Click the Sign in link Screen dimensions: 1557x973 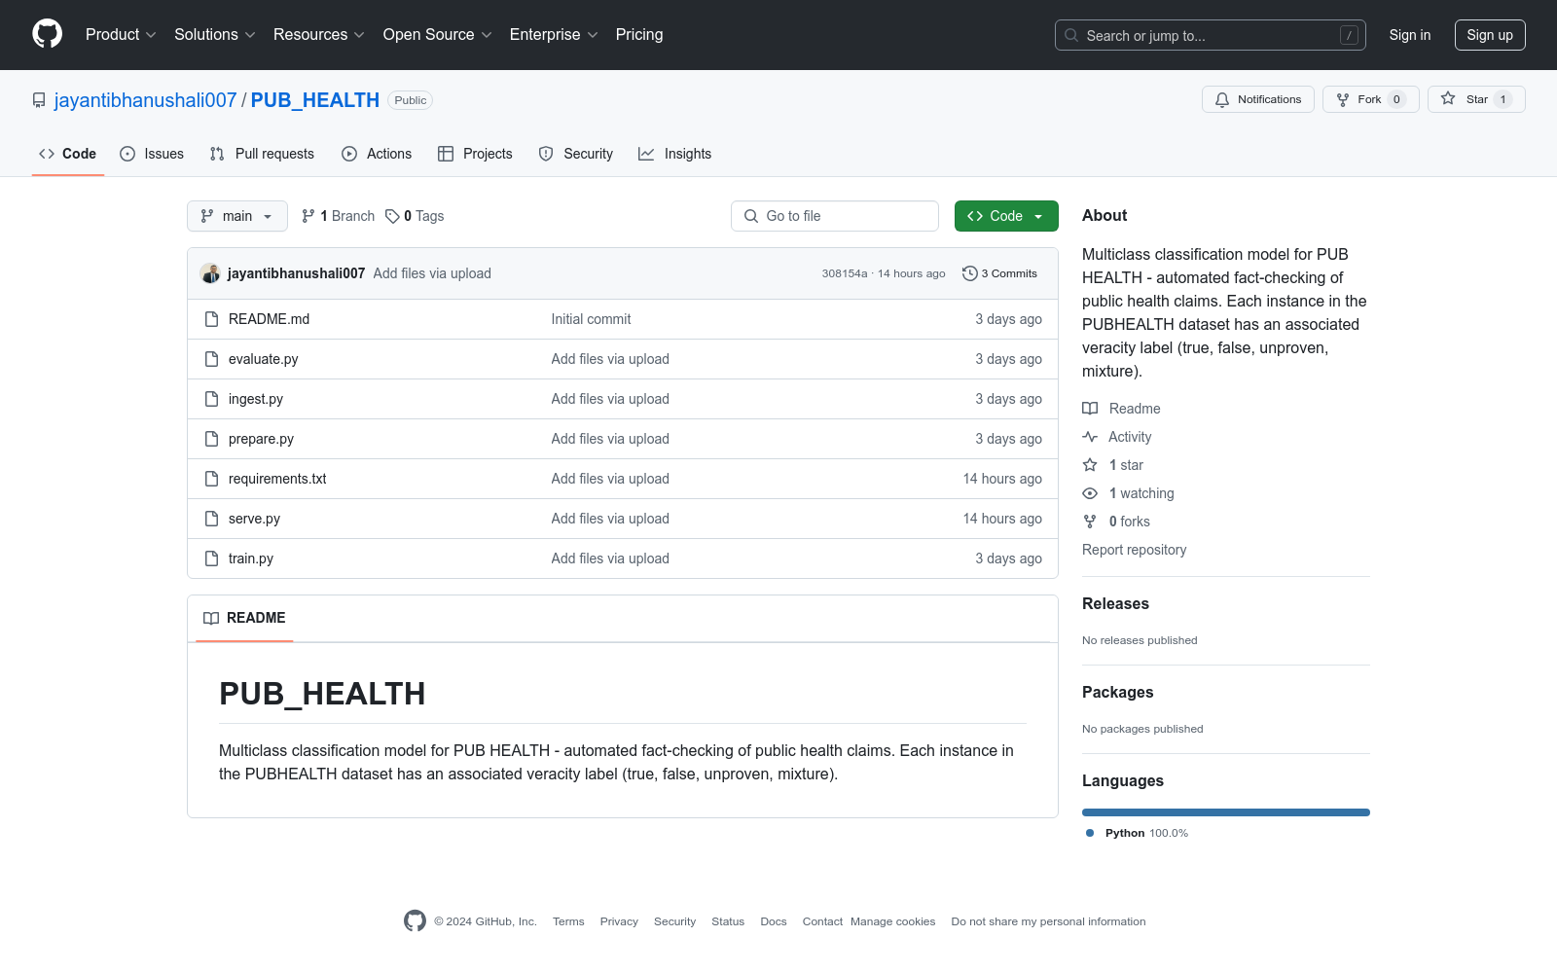[1410, 35]
